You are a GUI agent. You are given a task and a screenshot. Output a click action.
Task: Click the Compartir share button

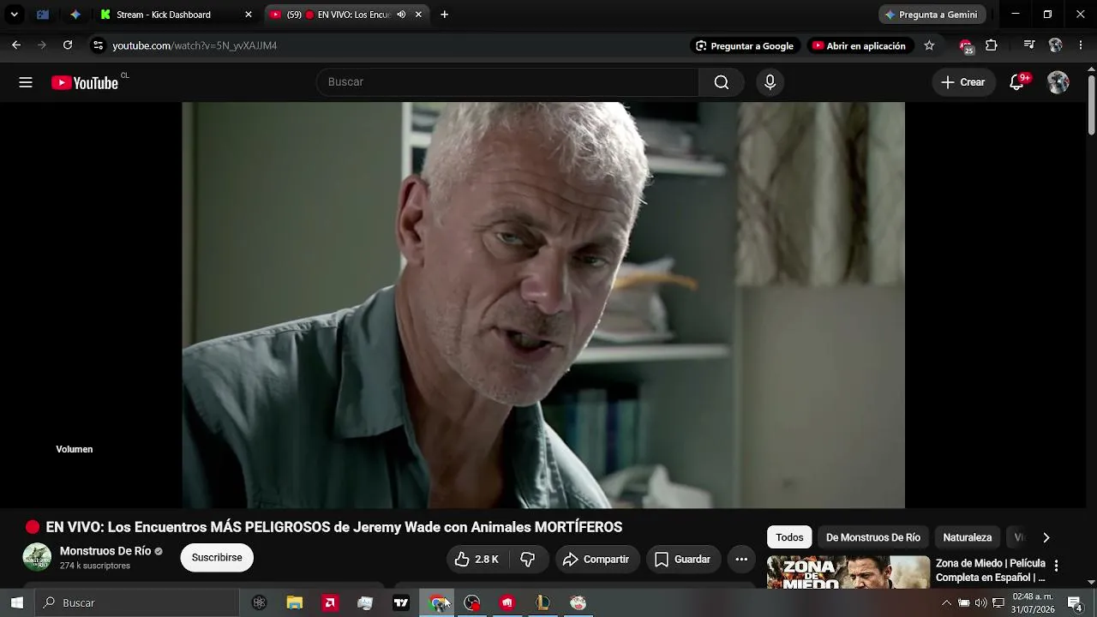[596, 560]
